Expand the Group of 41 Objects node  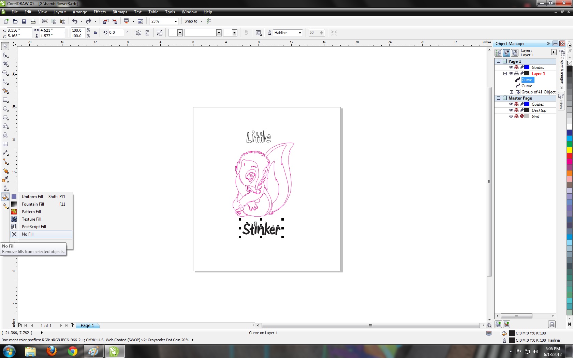coord(511,92)
